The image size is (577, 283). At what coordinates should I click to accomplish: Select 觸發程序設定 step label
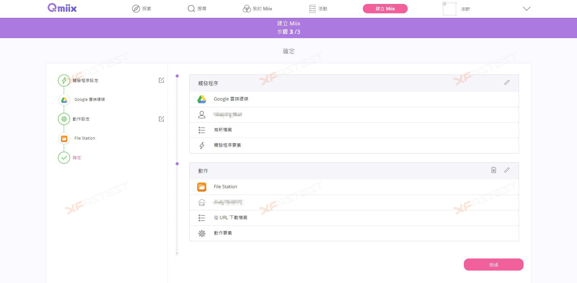pos(86,81)
